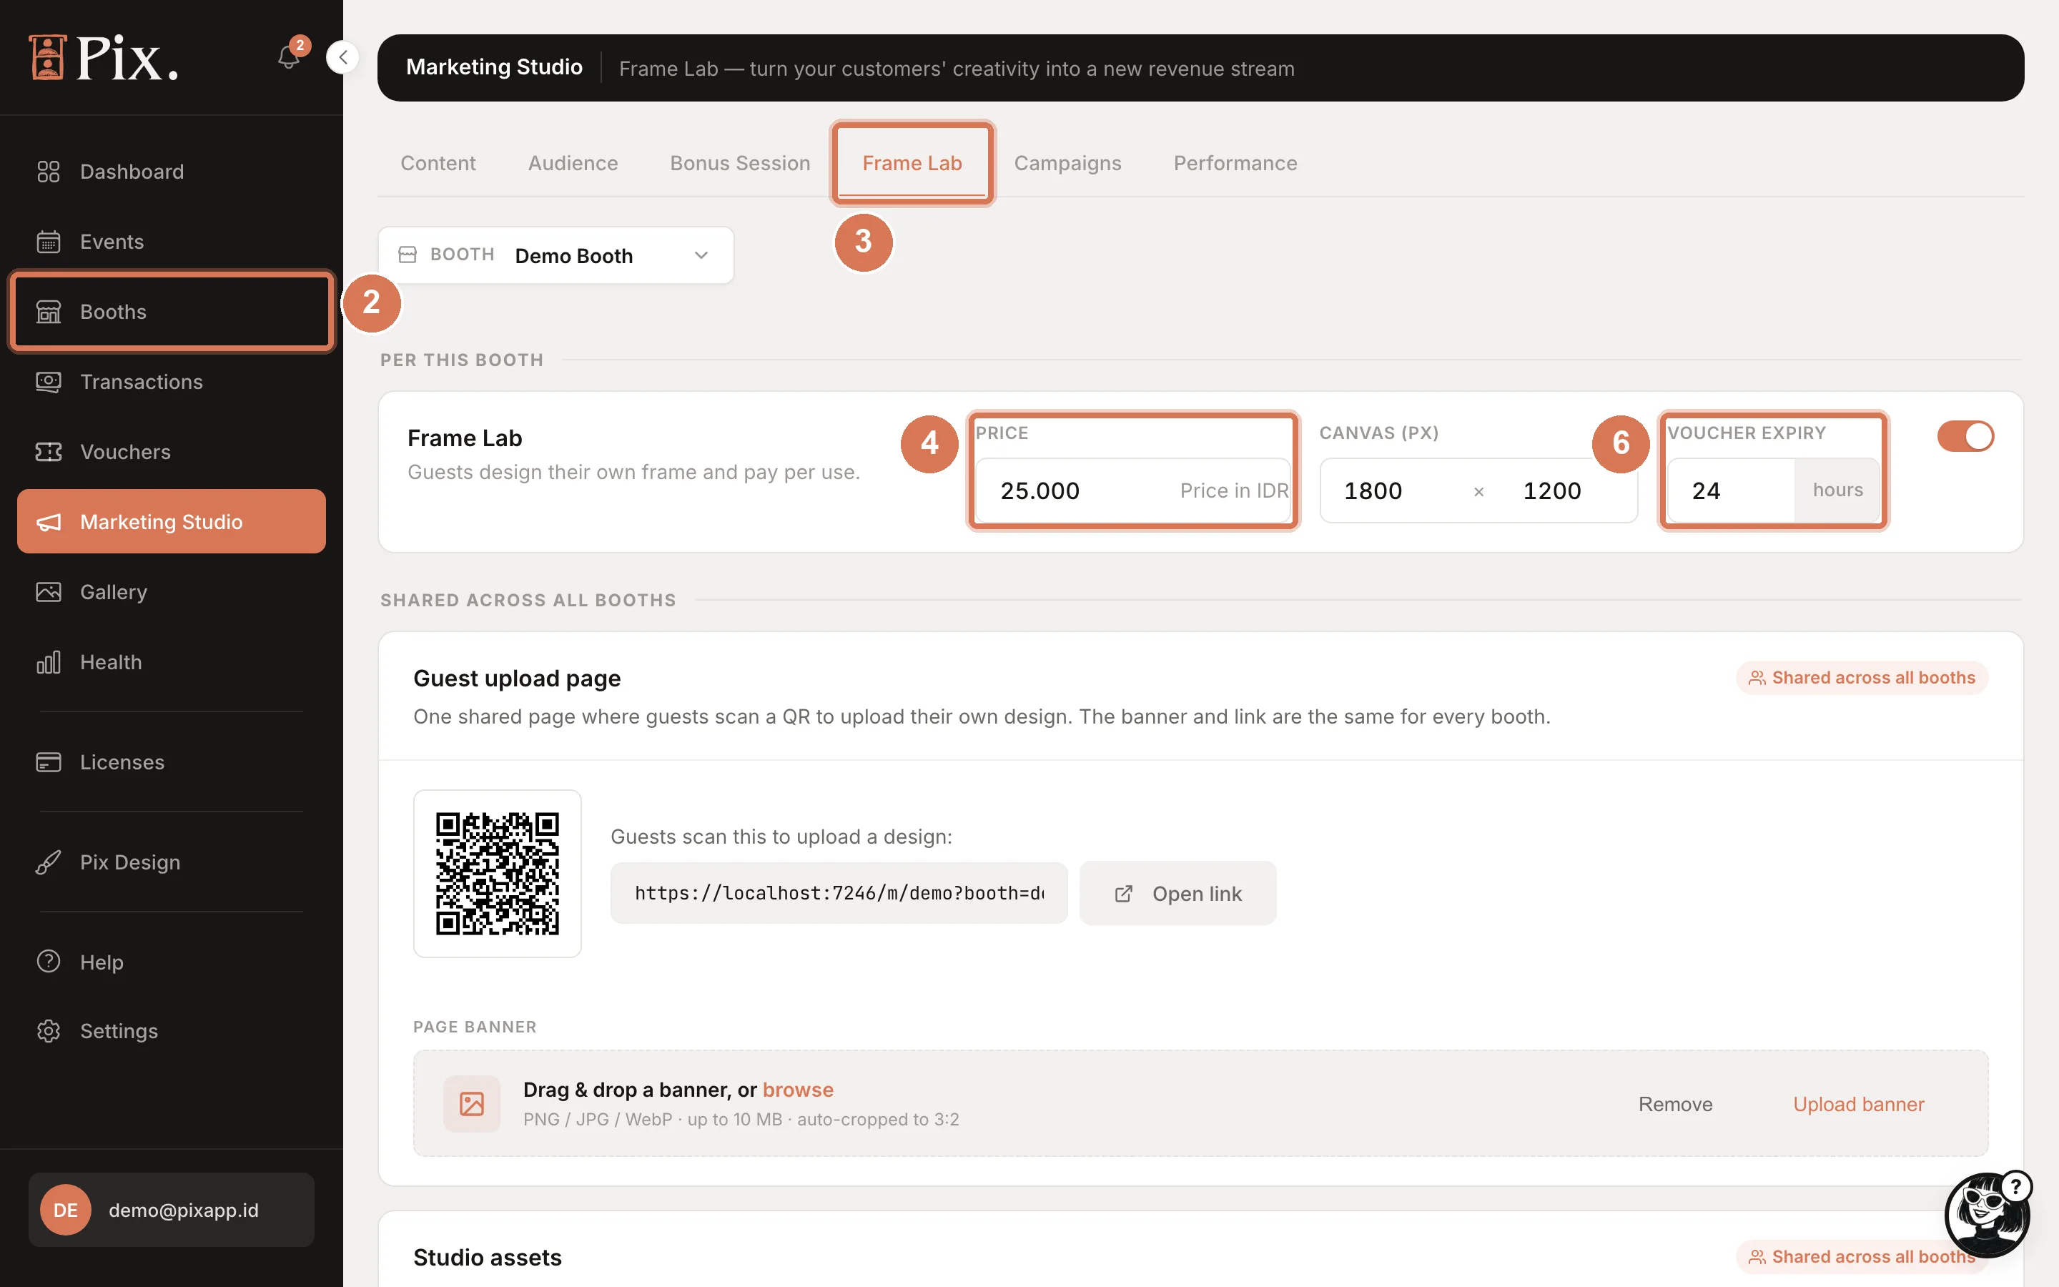Click the guest upload URL field
Image resolution: width=2059 pixels, height=1287 pixels.
pos(839,893)
